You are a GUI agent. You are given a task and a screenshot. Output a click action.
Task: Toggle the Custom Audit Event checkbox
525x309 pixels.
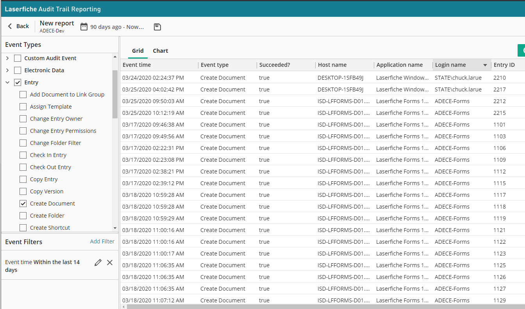coord(18,58)
